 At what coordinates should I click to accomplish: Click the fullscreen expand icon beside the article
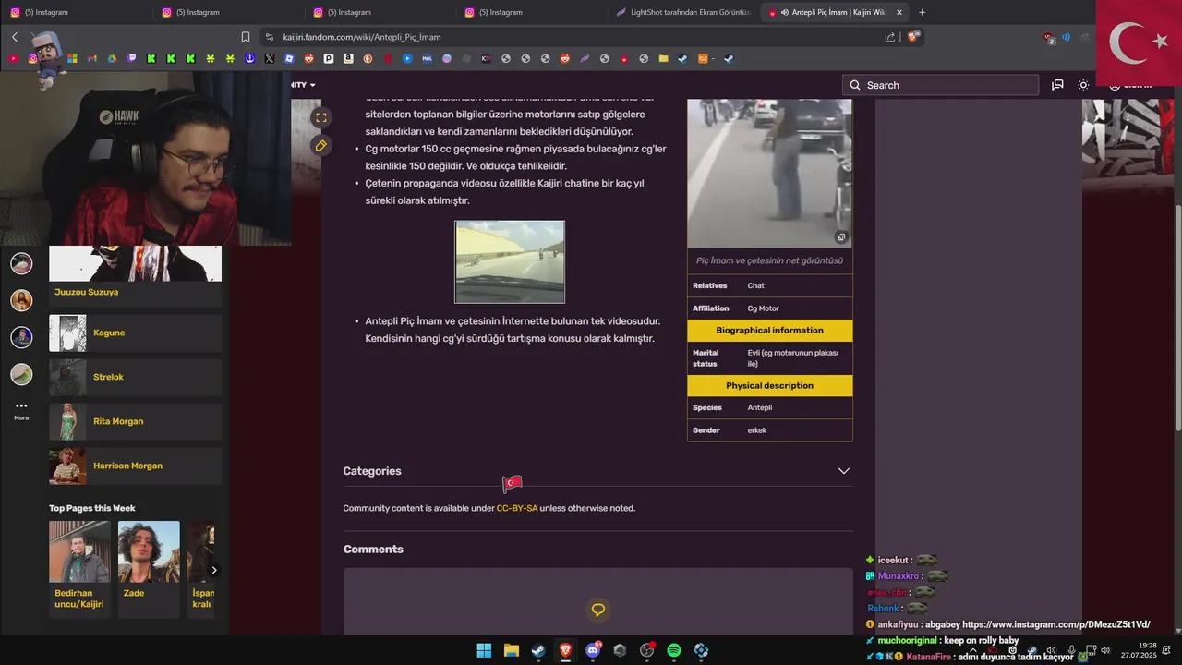pyautogui.click(x=320, y=117)
